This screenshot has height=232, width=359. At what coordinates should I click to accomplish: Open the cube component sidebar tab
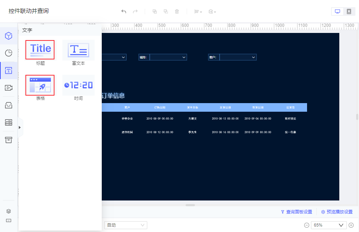(x=9, y=36)
